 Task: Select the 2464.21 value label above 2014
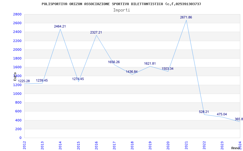pos(60,26)
